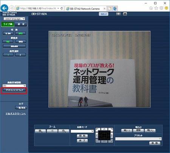This screenshot has height=153, width=170.
Task: Open the multi-screen link
Action: [x=15, y=114]
